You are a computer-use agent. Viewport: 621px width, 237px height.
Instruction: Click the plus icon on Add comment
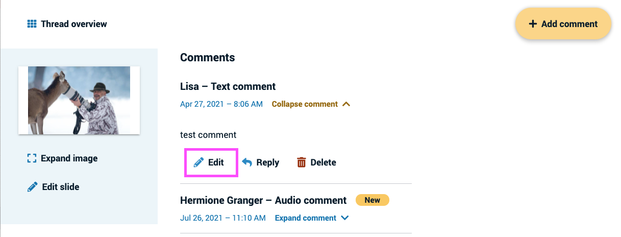tap(533, 24)
